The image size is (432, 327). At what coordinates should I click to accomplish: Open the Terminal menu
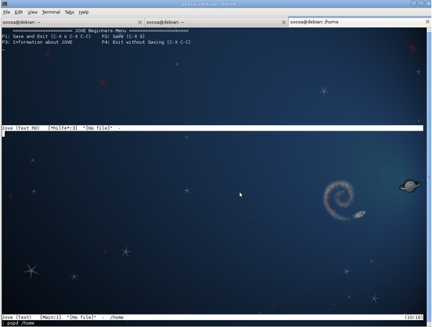point(51,12)
